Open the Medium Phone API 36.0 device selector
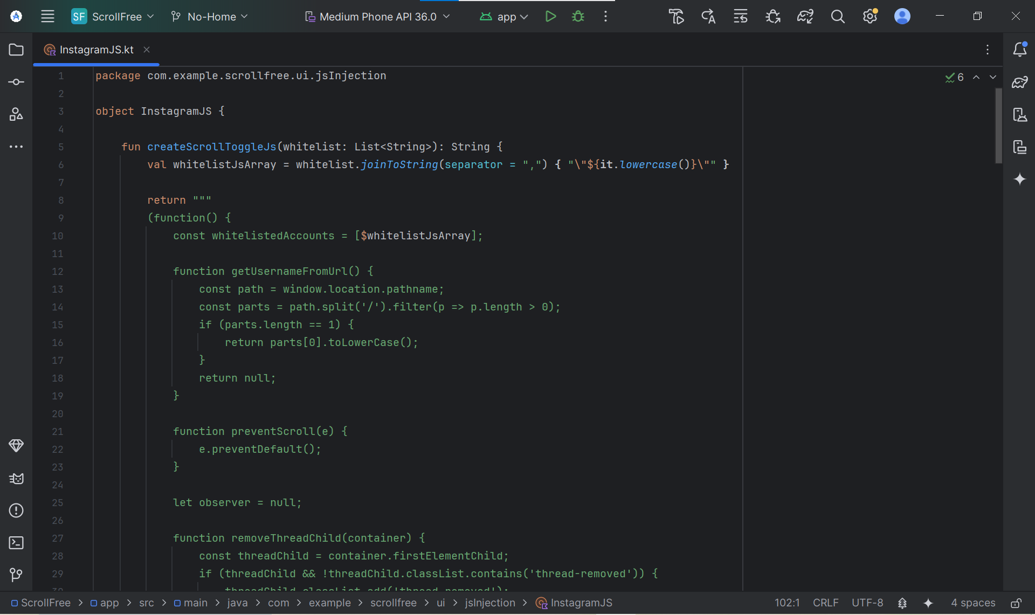This screenshot has width=1035, height=615. (x=377, y=16)
